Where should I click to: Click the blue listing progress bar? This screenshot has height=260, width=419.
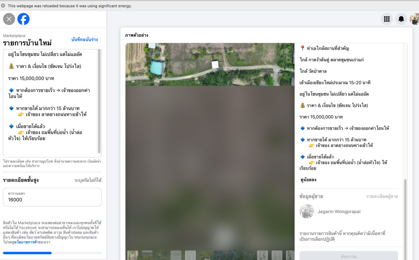[27, 253]
